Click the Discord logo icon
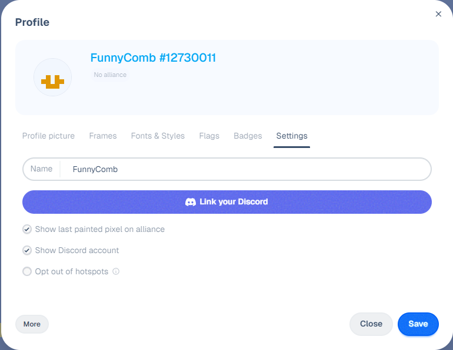 [x=191, y=202]
